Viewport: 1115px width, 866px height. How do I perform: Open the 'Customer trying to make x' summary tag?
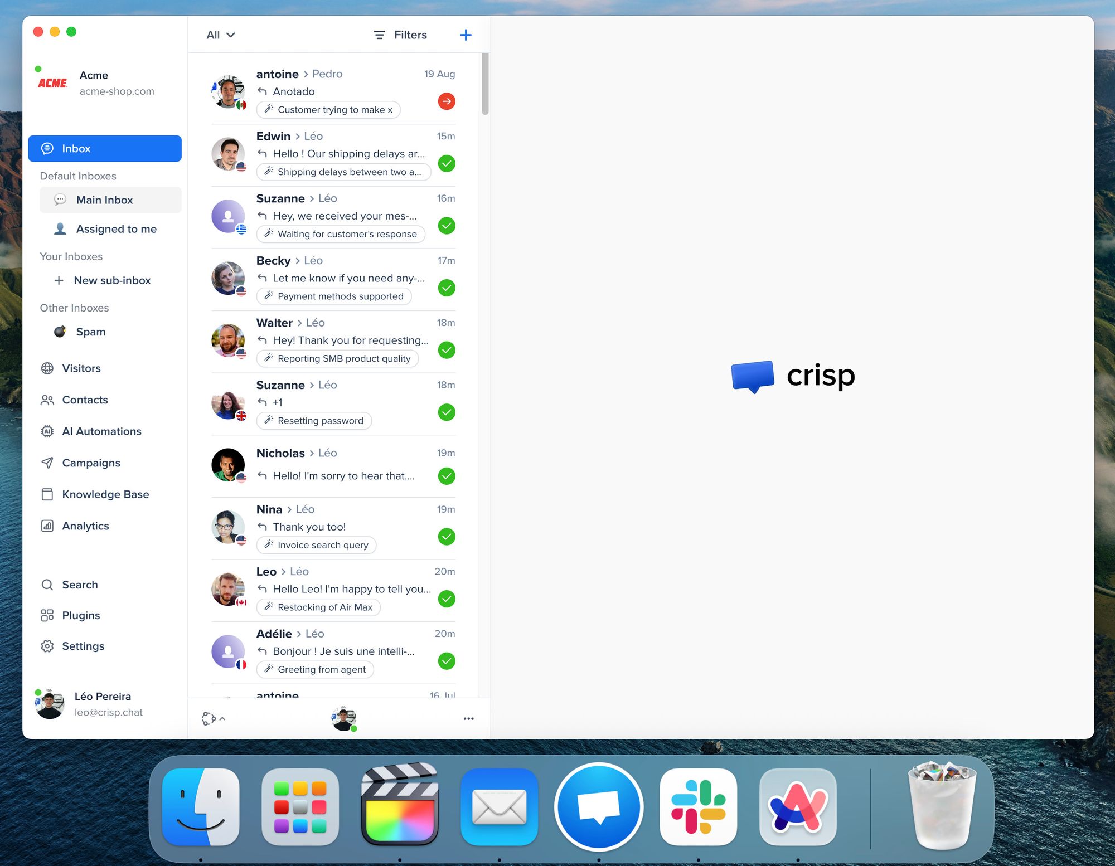(x=328, y=110)
